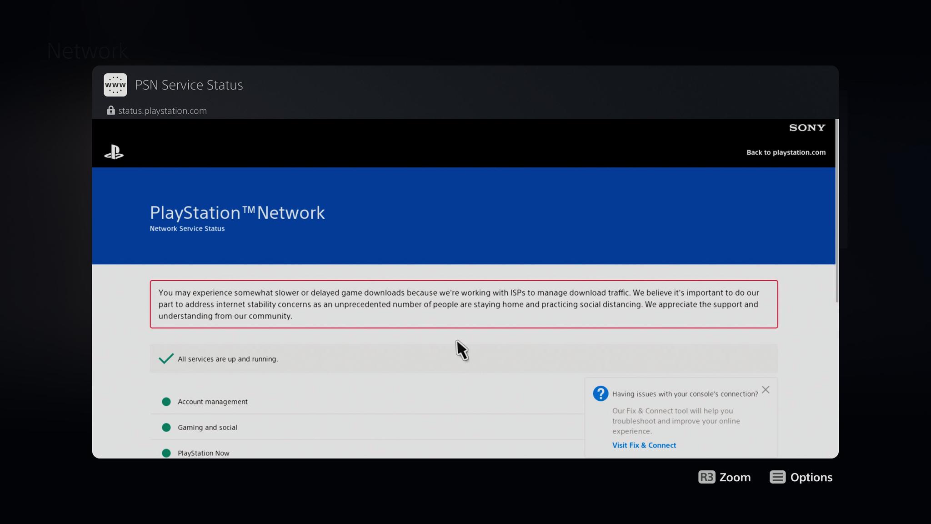Click green checkmark next to all services

(166, 358)
